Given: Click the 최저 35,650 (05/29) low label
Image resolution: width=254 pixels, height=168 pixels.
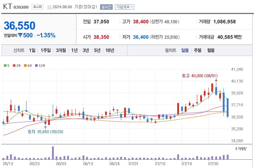Looking at the screenshot, I should click(45, 132).
